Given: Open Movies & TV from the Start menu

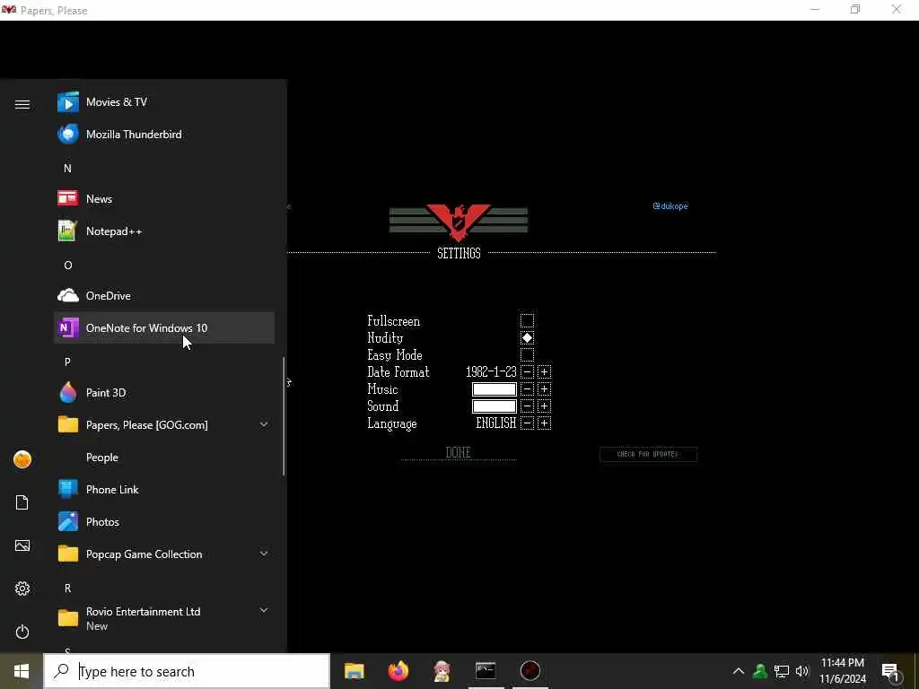Looking at the screenshot, I should [164, 102].
